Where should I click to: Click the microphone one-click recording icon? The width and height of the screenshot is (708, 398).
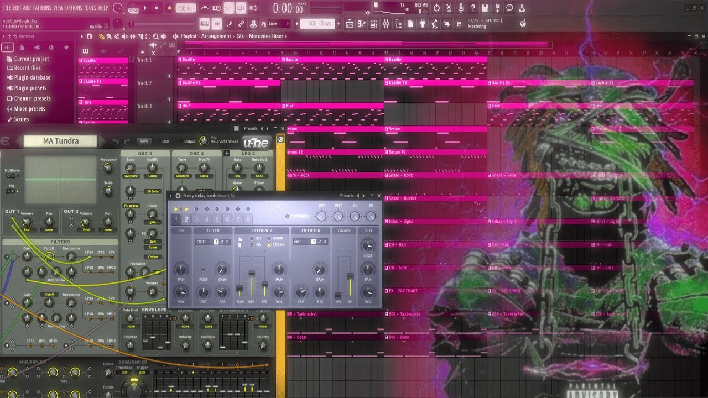pos(461,8)
